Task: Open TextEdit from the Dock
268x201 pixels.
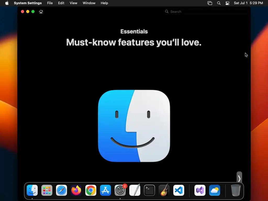Action: click(135, 190)
